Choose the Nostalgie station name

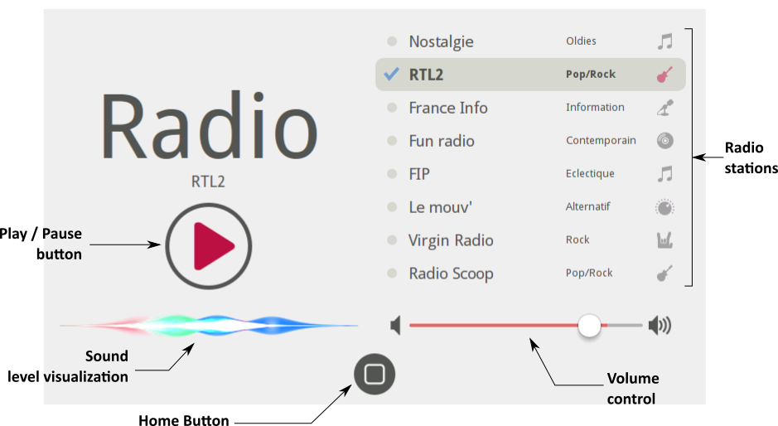click(x=441, y=42)
